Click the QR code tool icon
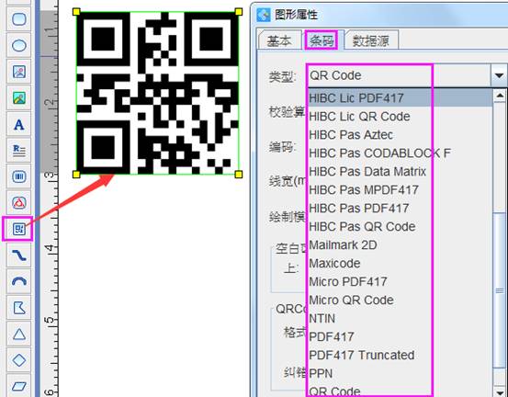Viewport: 508px width, 397px height. (x=19, y=229)
